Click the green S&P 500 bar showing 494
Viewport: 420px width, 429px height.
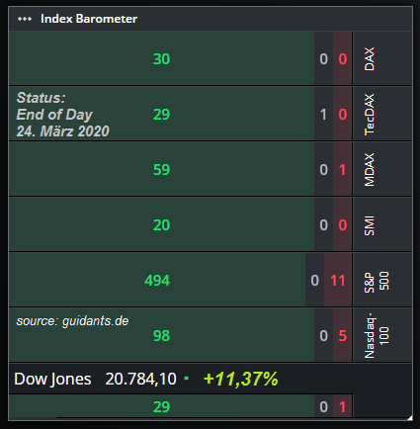point(157,280)
